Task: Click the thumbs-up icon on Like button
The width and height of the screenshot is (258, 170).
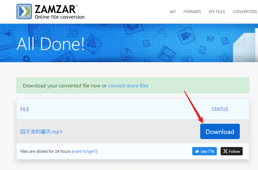Action: [x=197, y=151]
